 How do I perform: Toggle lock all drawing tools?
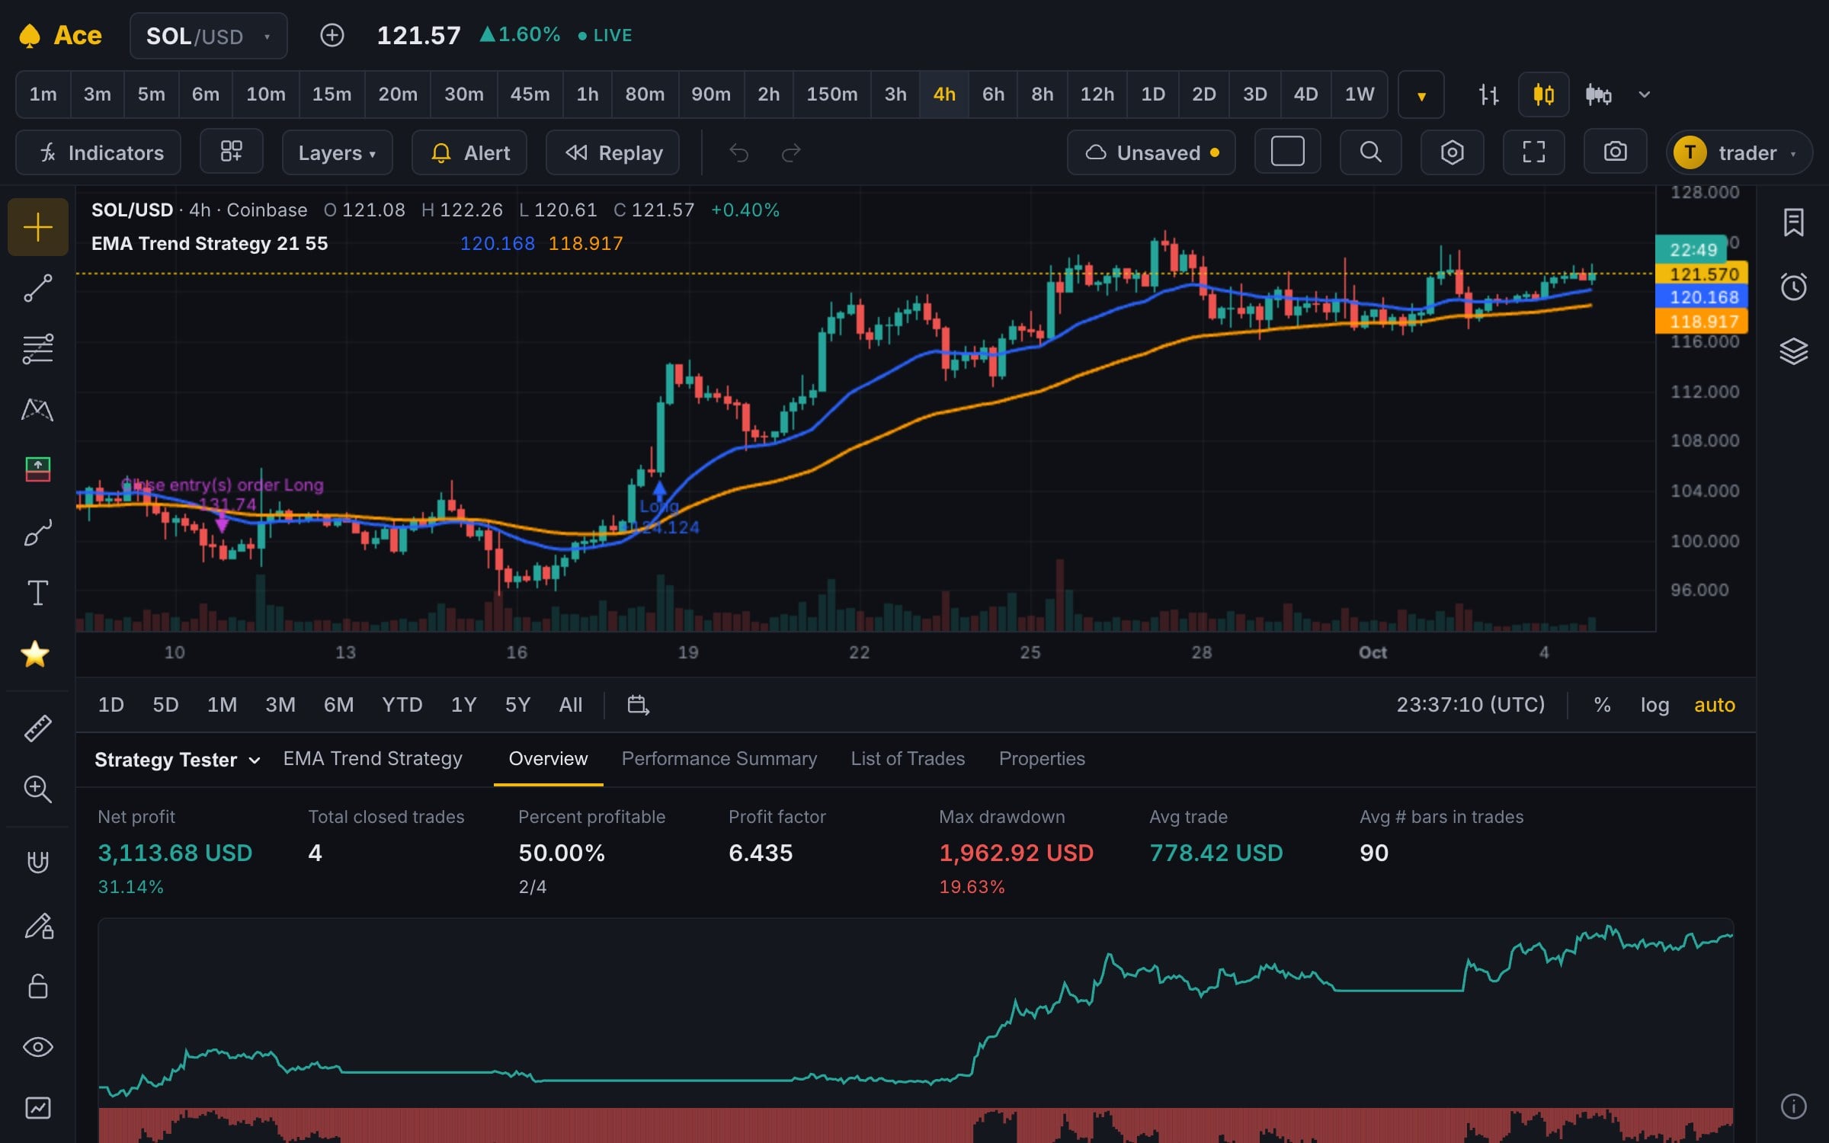37,986
